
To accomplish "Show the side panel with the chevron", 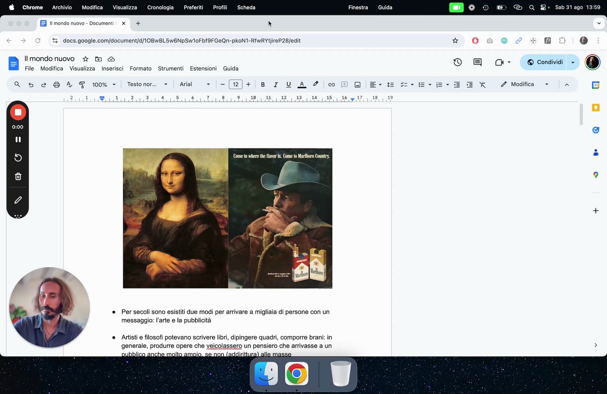I will click(596, 345).
